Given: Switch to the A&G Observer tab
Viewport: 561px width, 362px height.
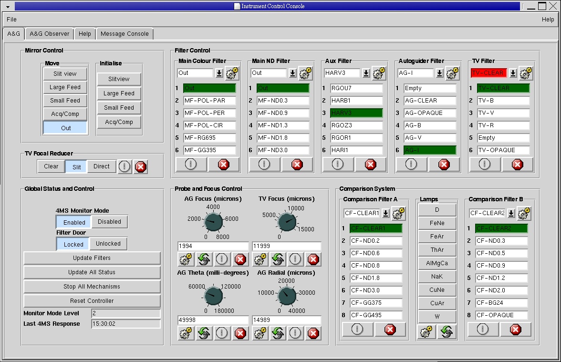Looking at the screenshot, I should pos(50,33).
